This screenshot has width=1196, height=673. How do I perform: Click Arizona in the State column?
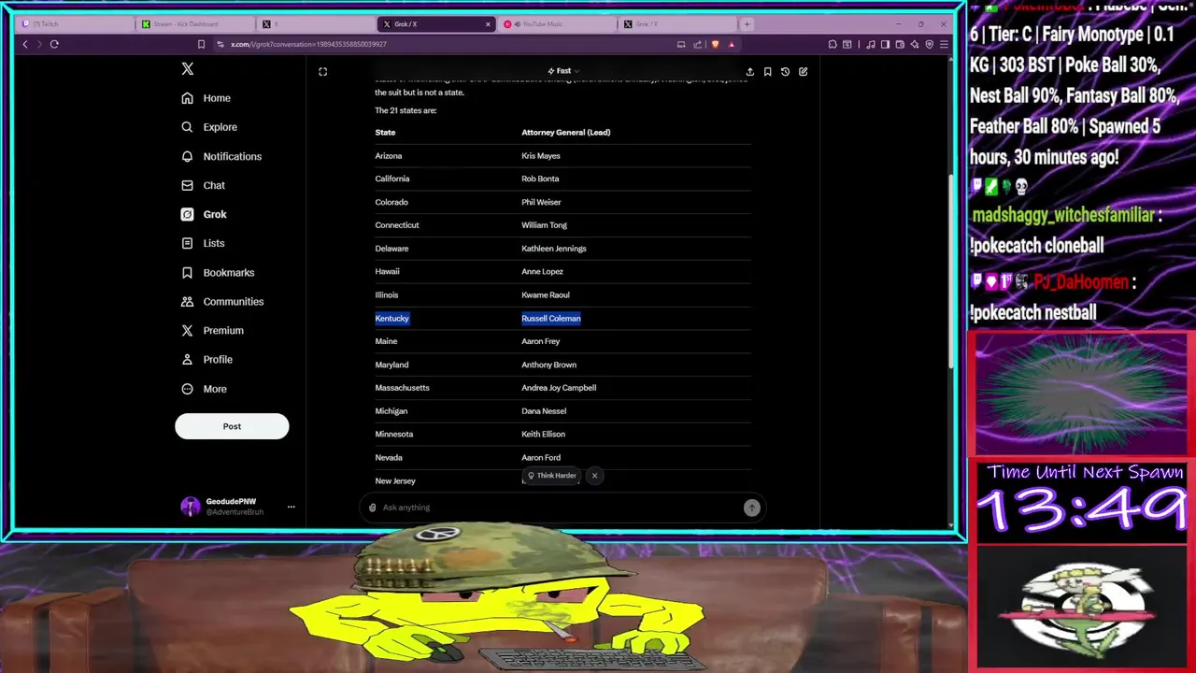[389, 156]
